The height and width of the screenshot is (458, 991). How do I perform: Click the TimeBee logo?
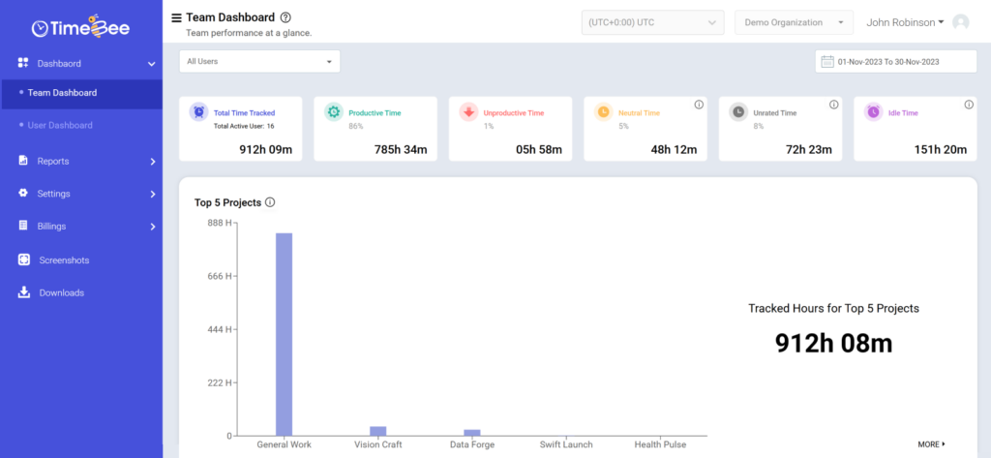81,27
